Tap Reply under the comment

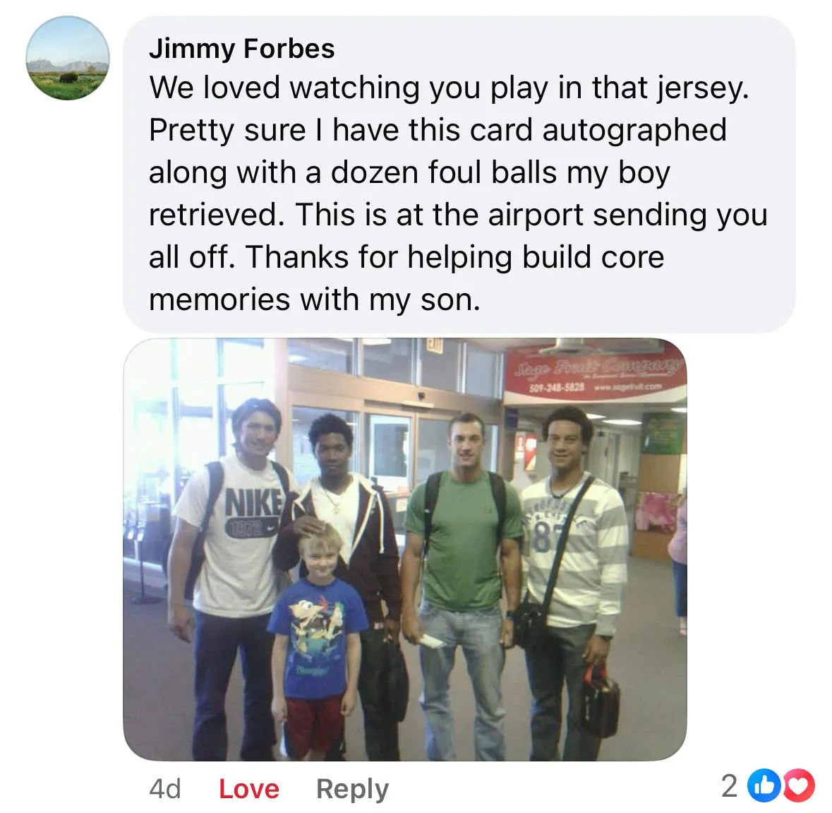(x=352, y=789)
